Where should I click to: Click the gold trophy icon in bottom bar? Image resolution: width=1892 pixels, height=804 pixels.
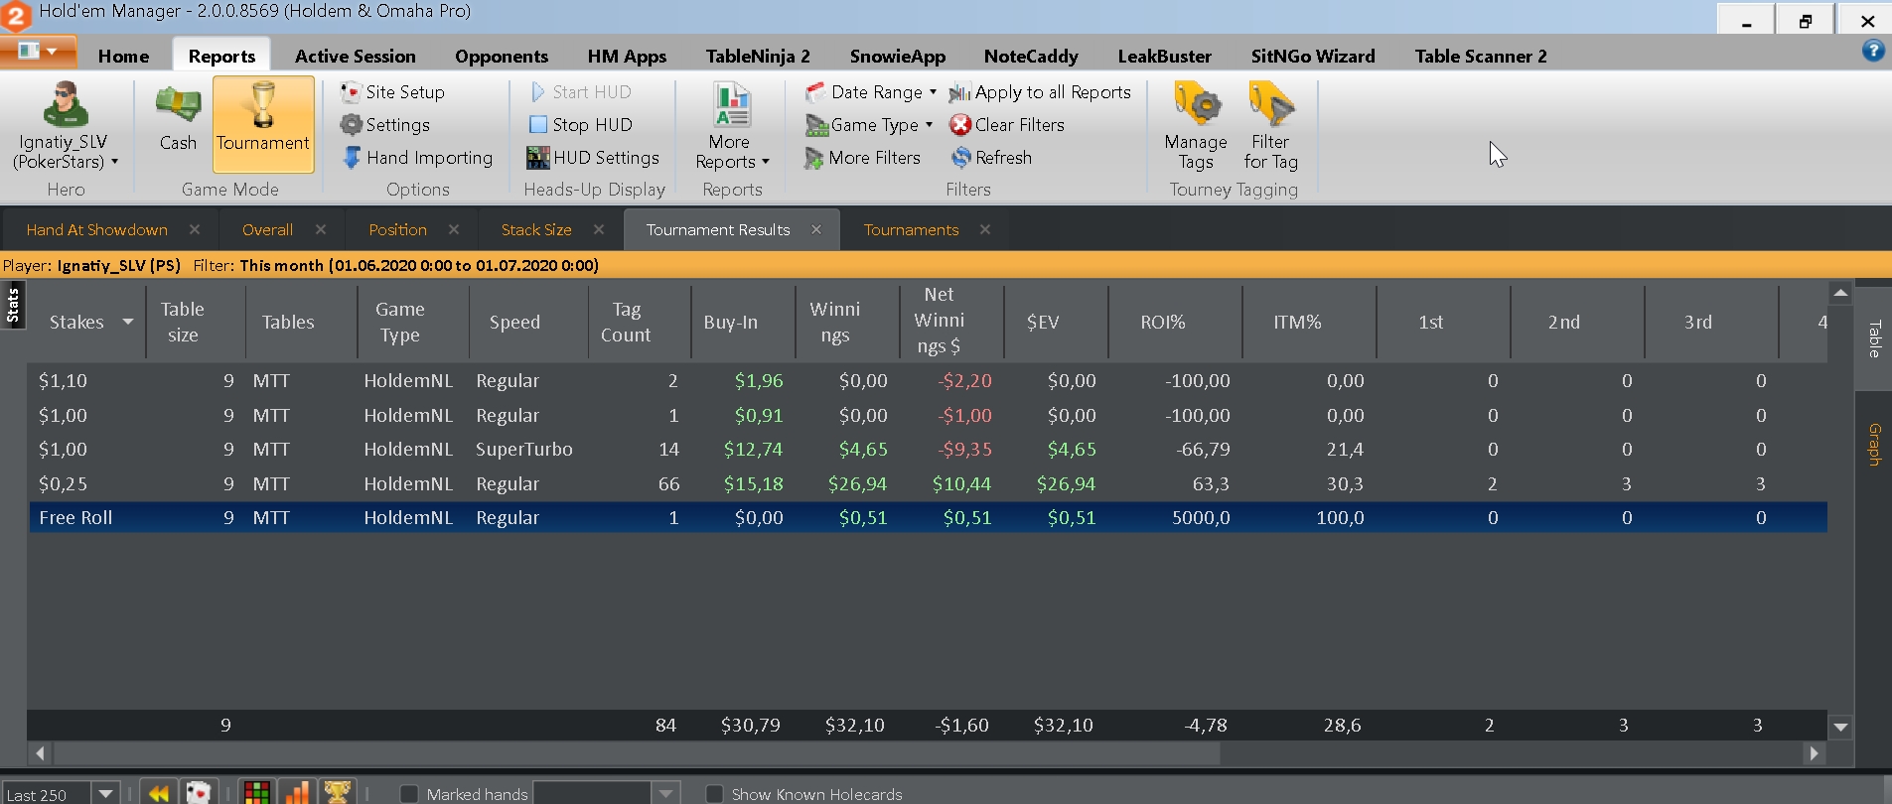click(338, 792)
